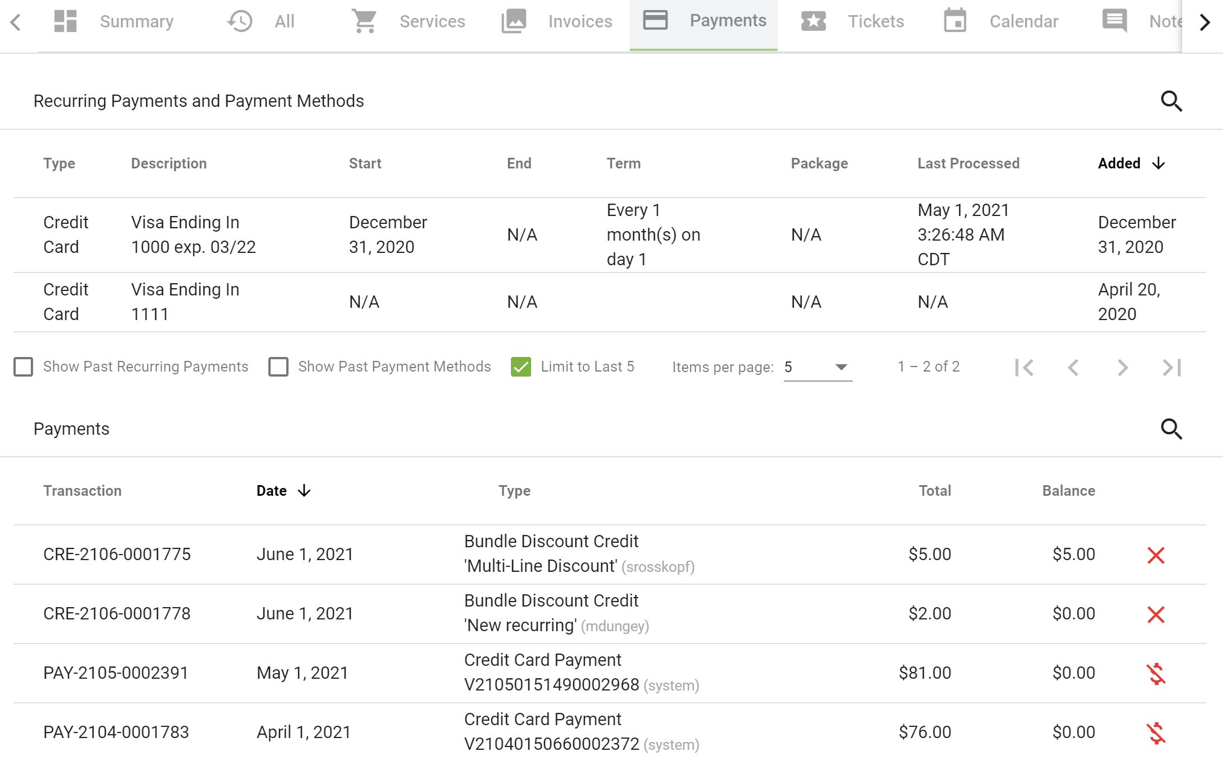Sort by Last Processed column
This screenshot has height=761, width=1223.
(x=968, y=163)
